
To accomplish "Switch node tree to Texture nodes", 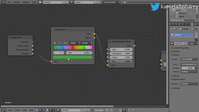I will pos(44,110).
